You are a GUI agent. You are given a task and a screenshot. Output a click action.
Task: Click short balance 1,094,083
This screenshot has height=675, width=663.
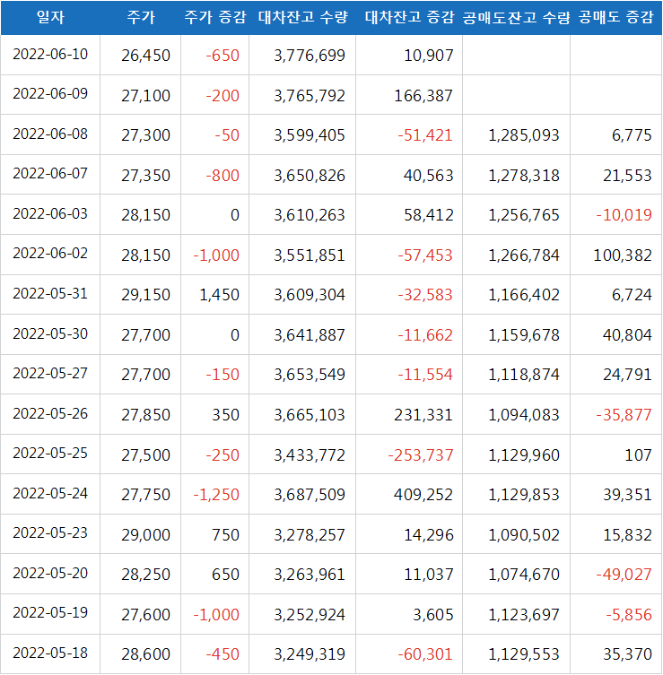click(524, 415)
